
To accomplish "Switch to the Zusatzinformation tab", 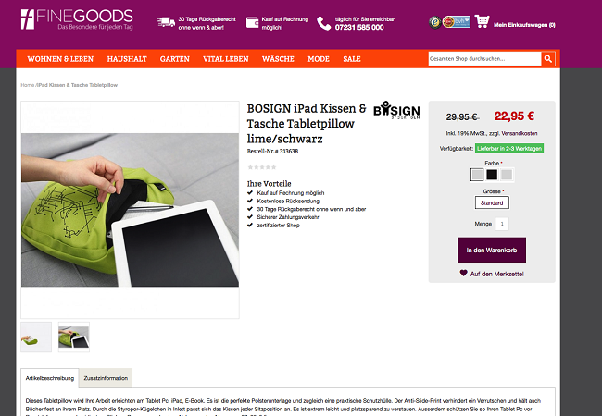I will pos(106,378).
